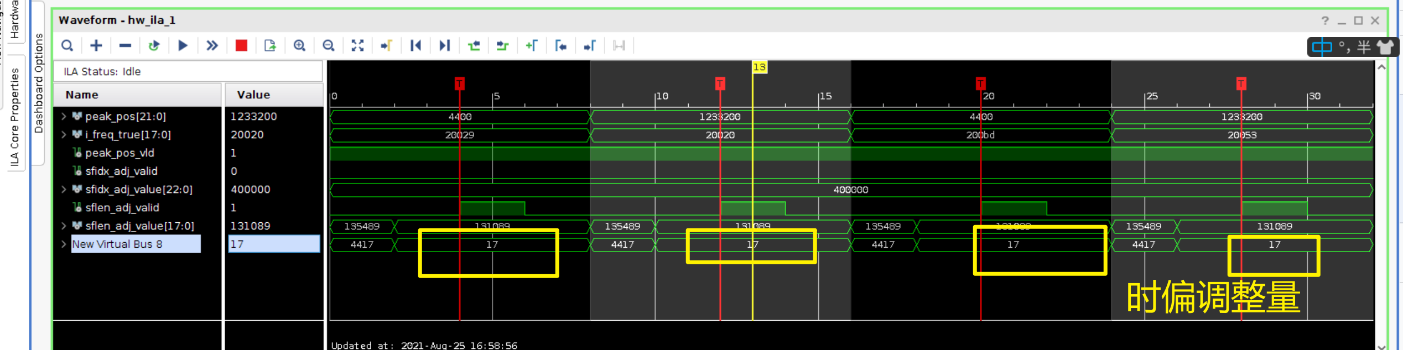Click the add probe plus icon
Screen dimensions: 1403x350
pos(96,45)
